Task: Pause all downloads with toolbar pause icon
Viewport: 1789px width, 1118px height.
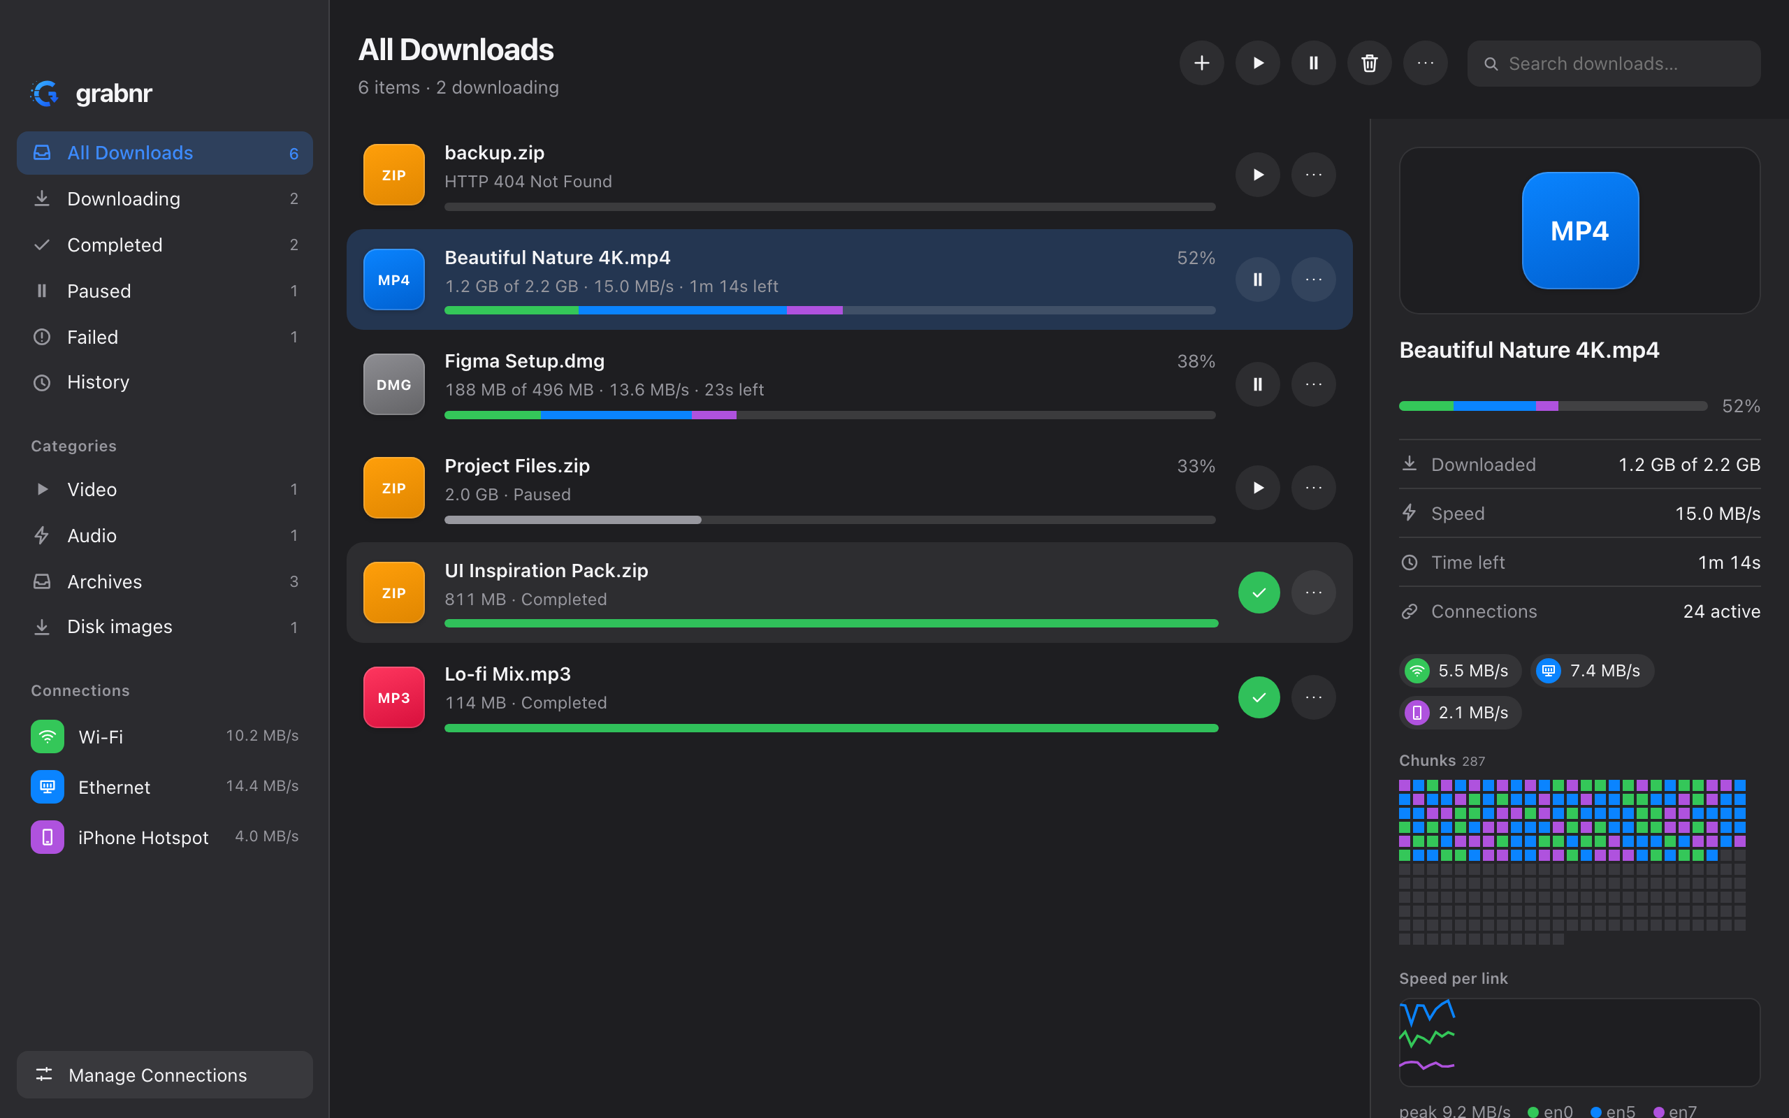Action: tap(1314, 64)
